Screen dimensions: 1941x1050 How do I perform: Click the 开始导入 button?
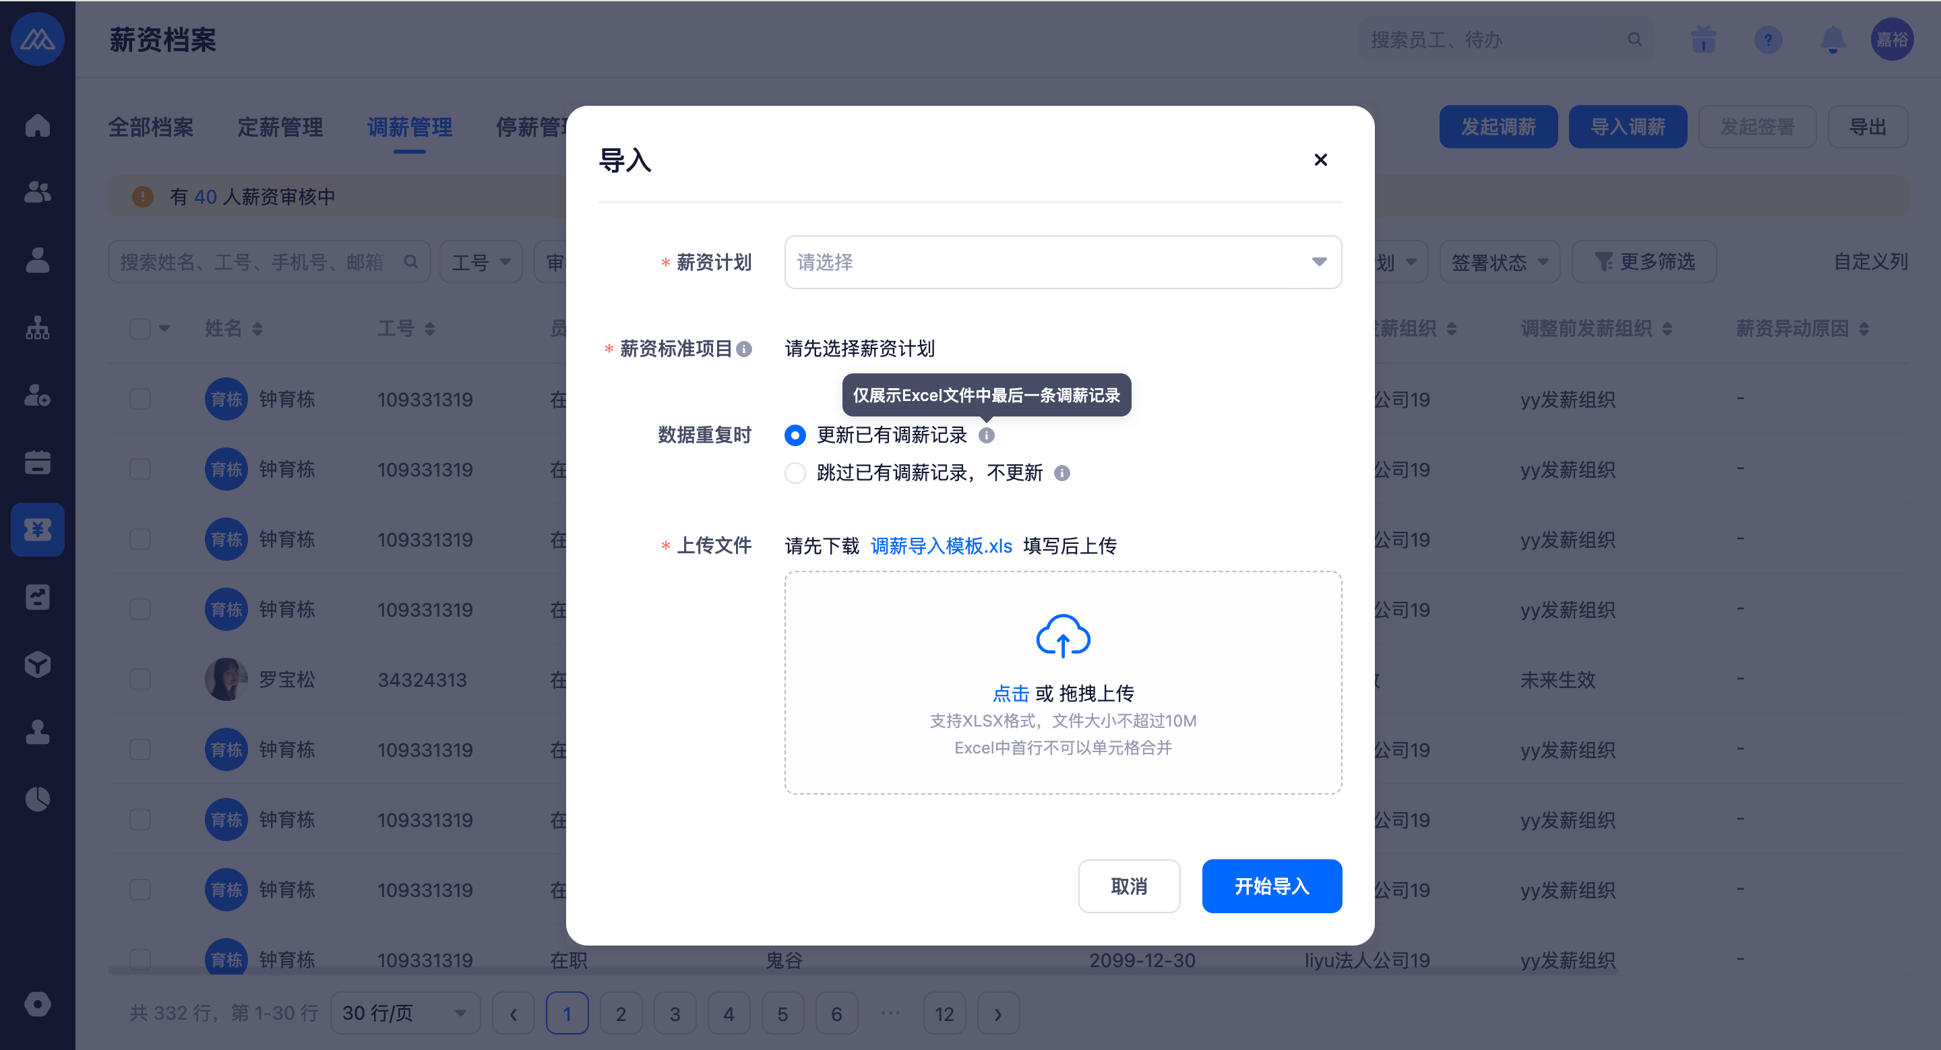point(1271,886)
